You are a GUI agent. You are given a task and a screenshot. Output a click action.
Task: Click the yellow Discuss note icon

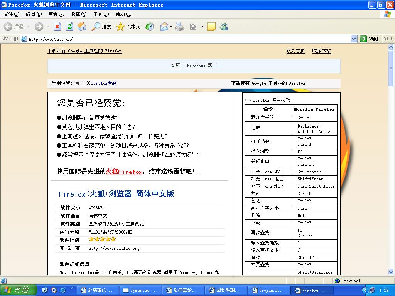(x=211, y=27)
